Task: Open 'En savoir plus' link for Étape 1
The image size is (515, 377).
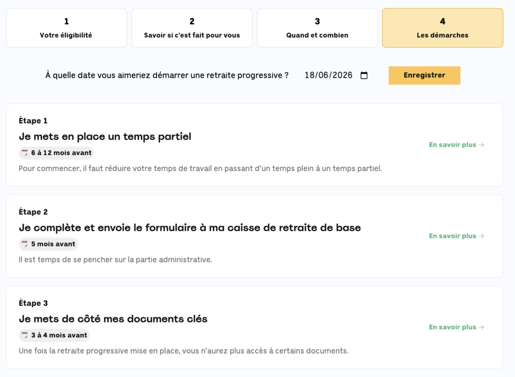Action: 453,145
